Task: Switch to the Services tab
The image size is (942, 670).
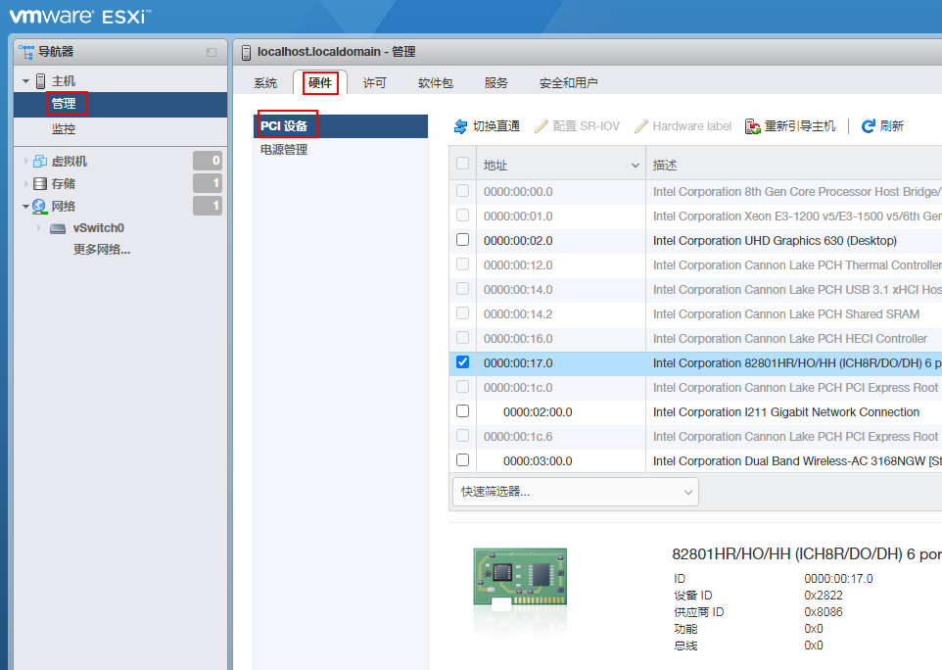Action: [495, 83]
